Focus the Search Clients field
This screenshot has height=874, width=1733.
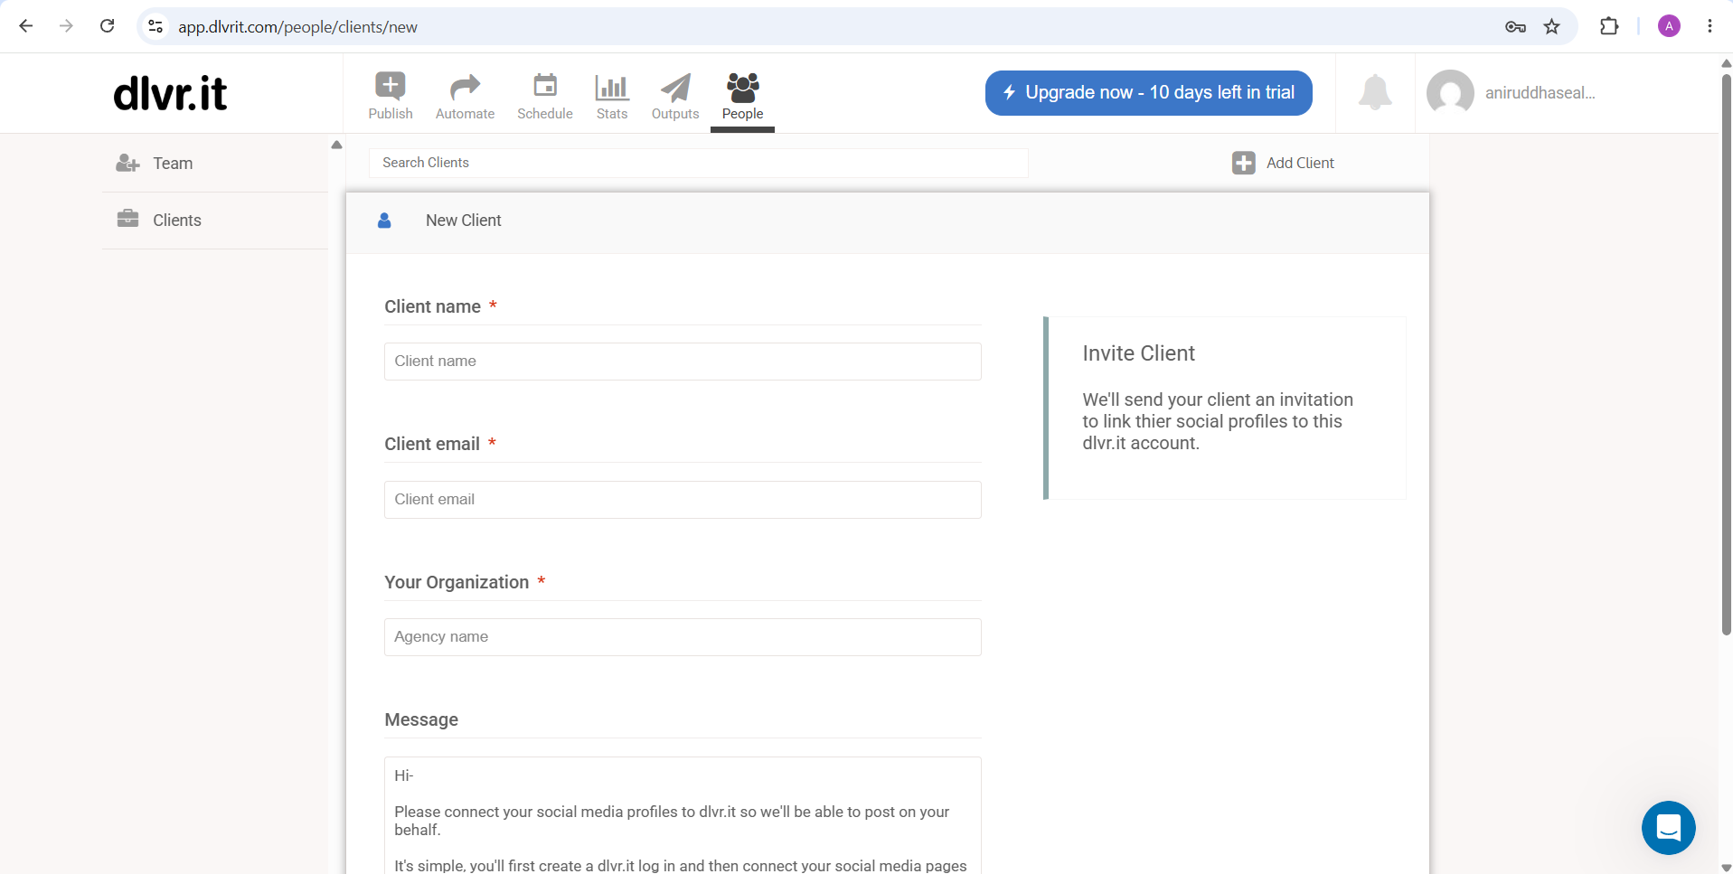(x=698, y=163)
